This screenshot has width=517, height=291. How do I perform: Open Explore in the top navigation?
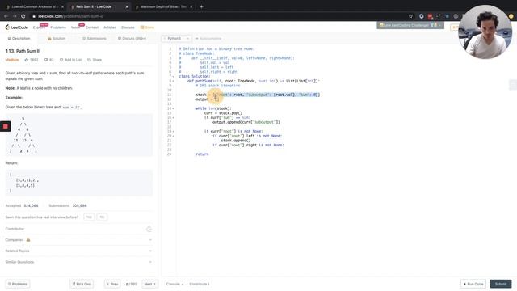tap(39, 27)
